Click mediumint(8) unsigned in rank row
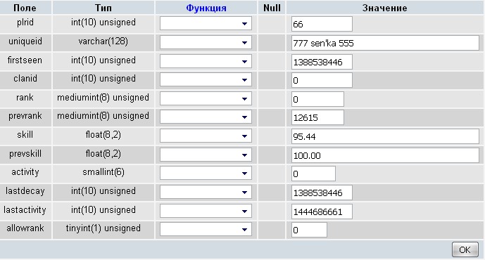 pyautogui.click(x=103, y=97)
